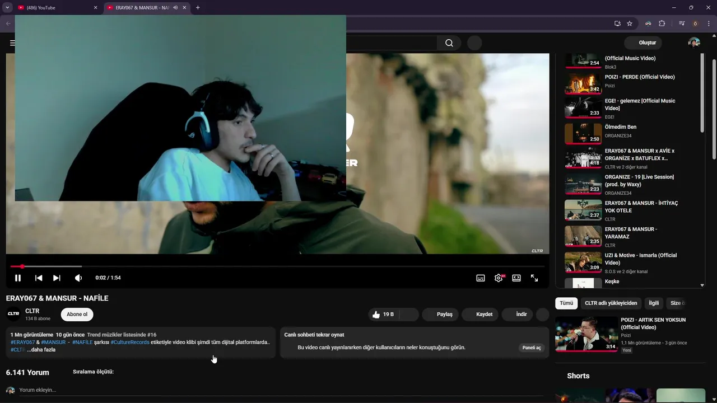Viewport: 717px width, 403px height.
Task: Click the Oluştur create button
Action: click(x=643, y=43)
